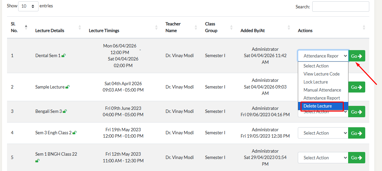This screenshot has width=382, height=171.
Task: Sort table by Lecture Timings column
Action: click(x=156, y=27)
